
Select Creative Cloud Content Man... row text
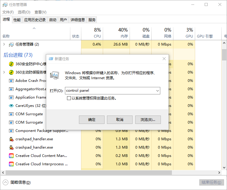pyautogui.click(x=41, y=156)
